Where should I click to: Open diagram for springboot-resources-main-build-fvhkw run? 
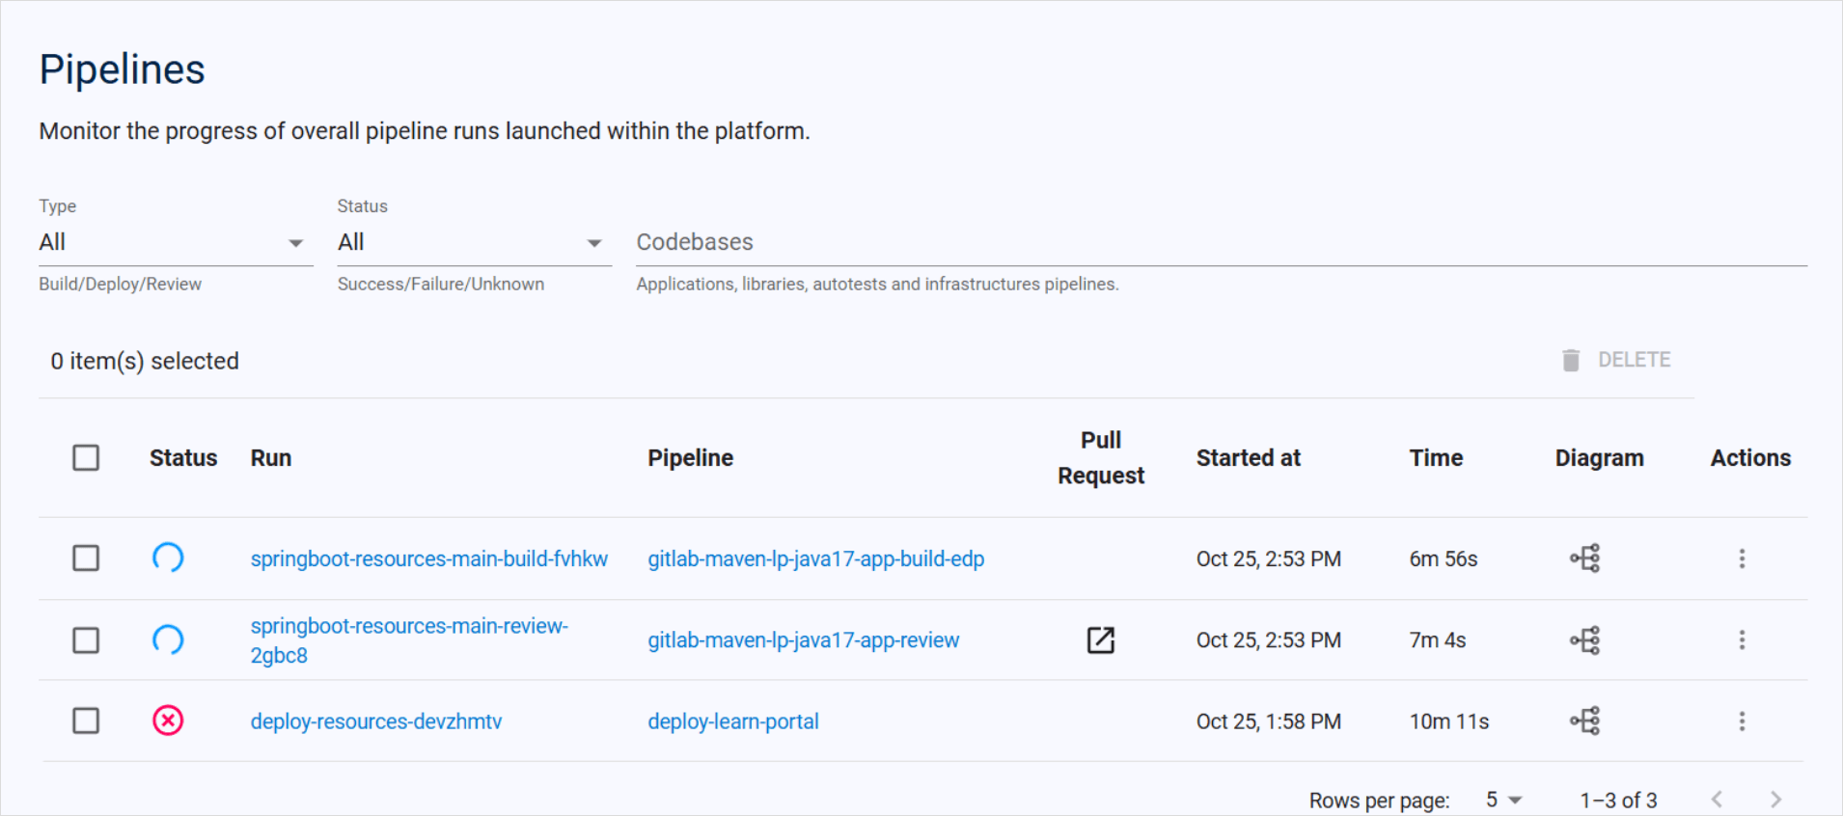coord(1584,558)
